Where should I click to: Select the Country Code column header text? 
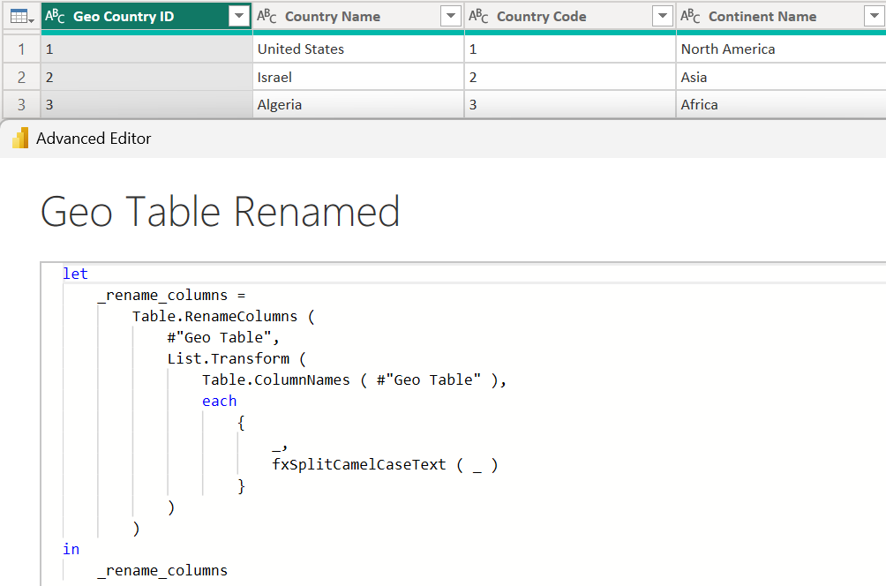(541, 16)
